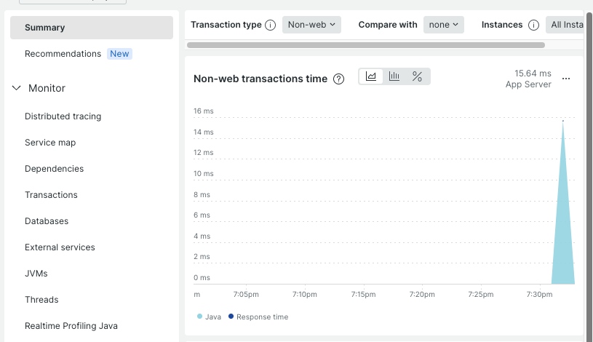Go to Distributed tracing
593x342 pixels.
pos(63,116)
